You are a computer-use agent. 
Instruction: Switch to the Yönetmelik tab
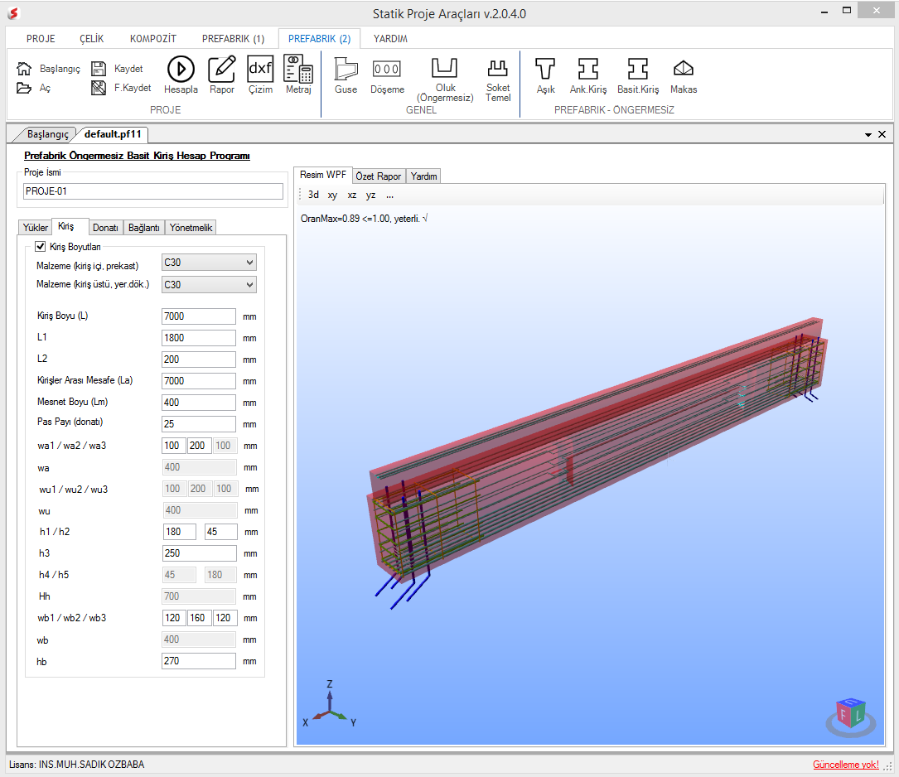point(191,228)
